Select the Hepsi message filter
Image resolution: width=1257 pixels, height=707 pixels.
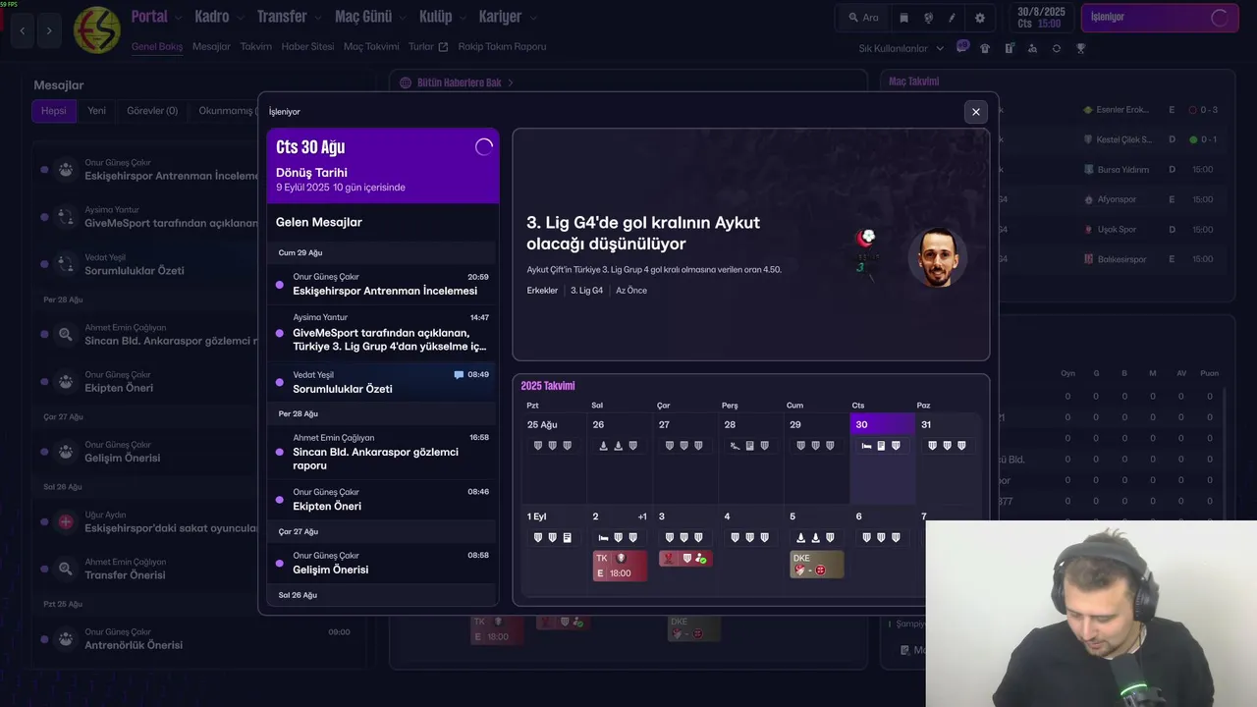coord(54,111)
